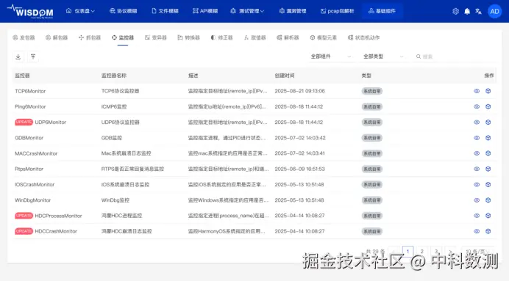This screenshot has height=281, width=509.
Task: Select the 监控器 tab
Action: [x=123, y=37]
